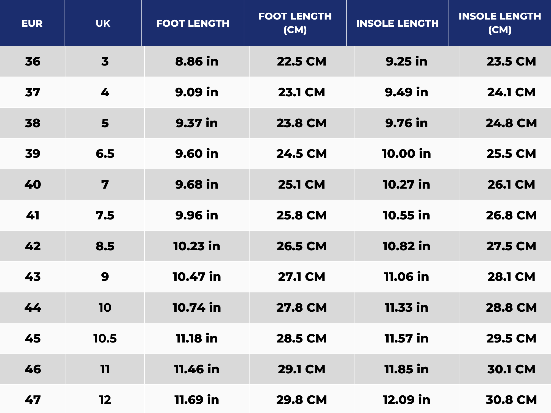Screen dimensions: 551x413
Task: Click the UK size 10.5 cell
Action: [x=105, y=338]
